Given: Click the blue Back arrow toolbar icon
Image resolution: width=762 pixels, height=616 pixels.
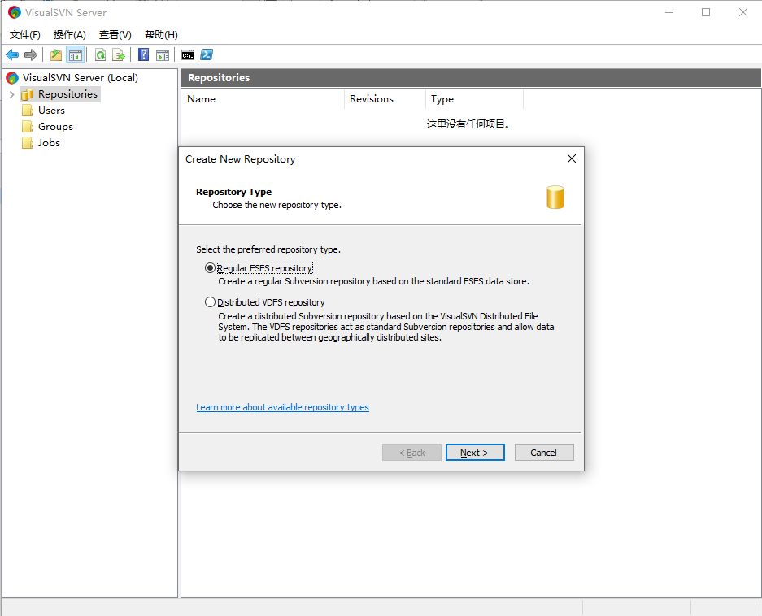Looking at the screenshot, I should (x=12, y=55).
